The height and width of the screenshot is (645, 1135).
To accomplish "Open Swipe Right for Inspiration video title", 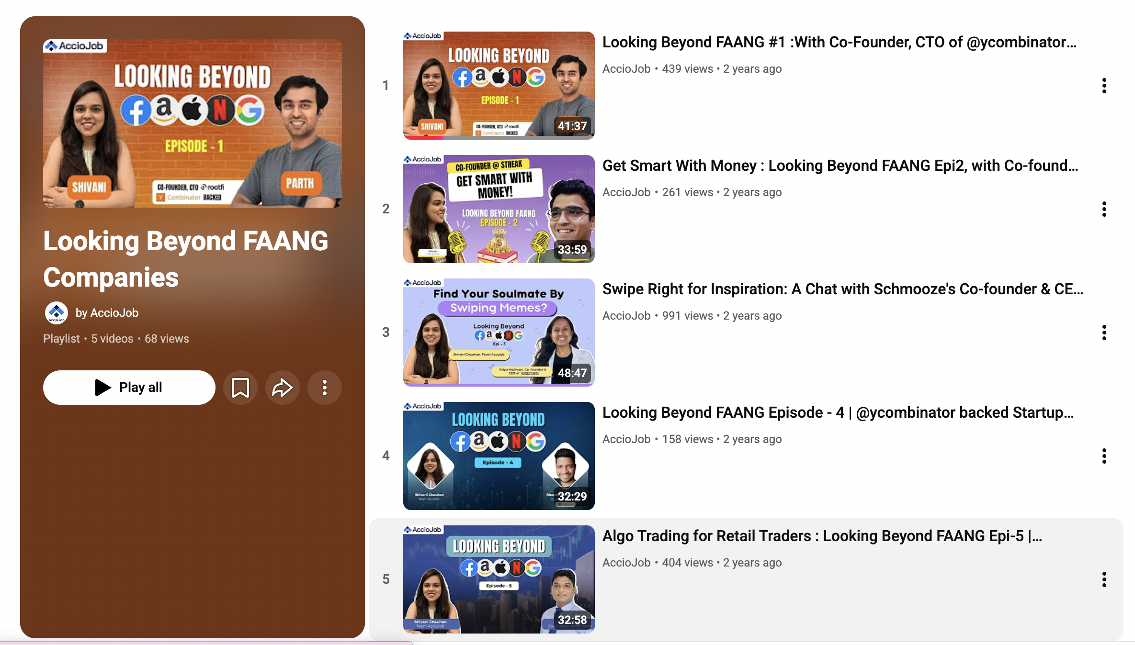I will (x=842, y=289).
